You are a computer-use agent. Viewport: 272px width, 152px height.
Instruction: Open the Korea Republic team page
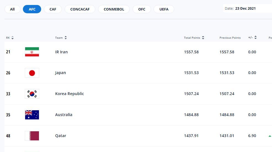pos(70,94)
